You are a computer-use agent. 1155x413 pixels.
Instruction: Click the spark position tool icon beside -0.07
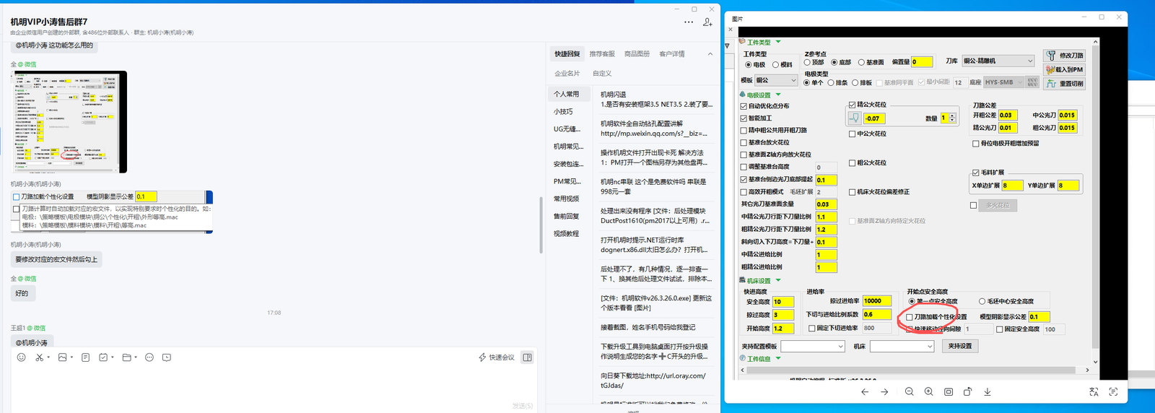[855, 118]
